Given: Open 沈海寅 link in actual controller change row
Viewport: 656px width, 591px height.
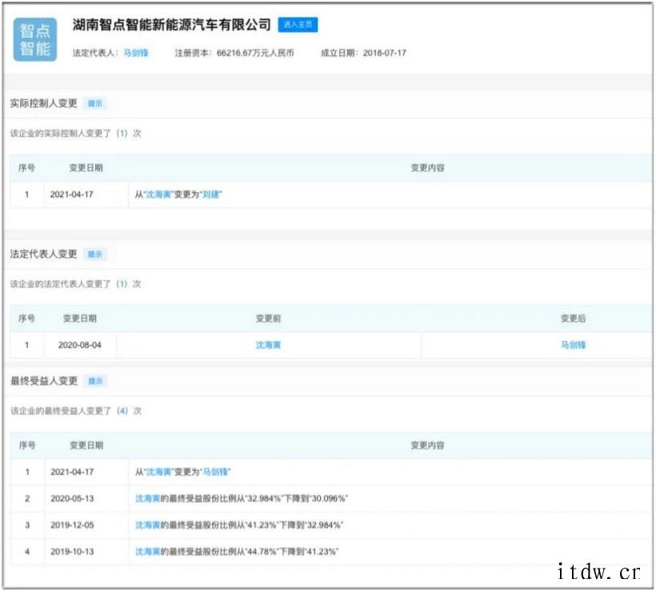Looking at the screenshot, I should pyautogui.click(x=158, y=195).
